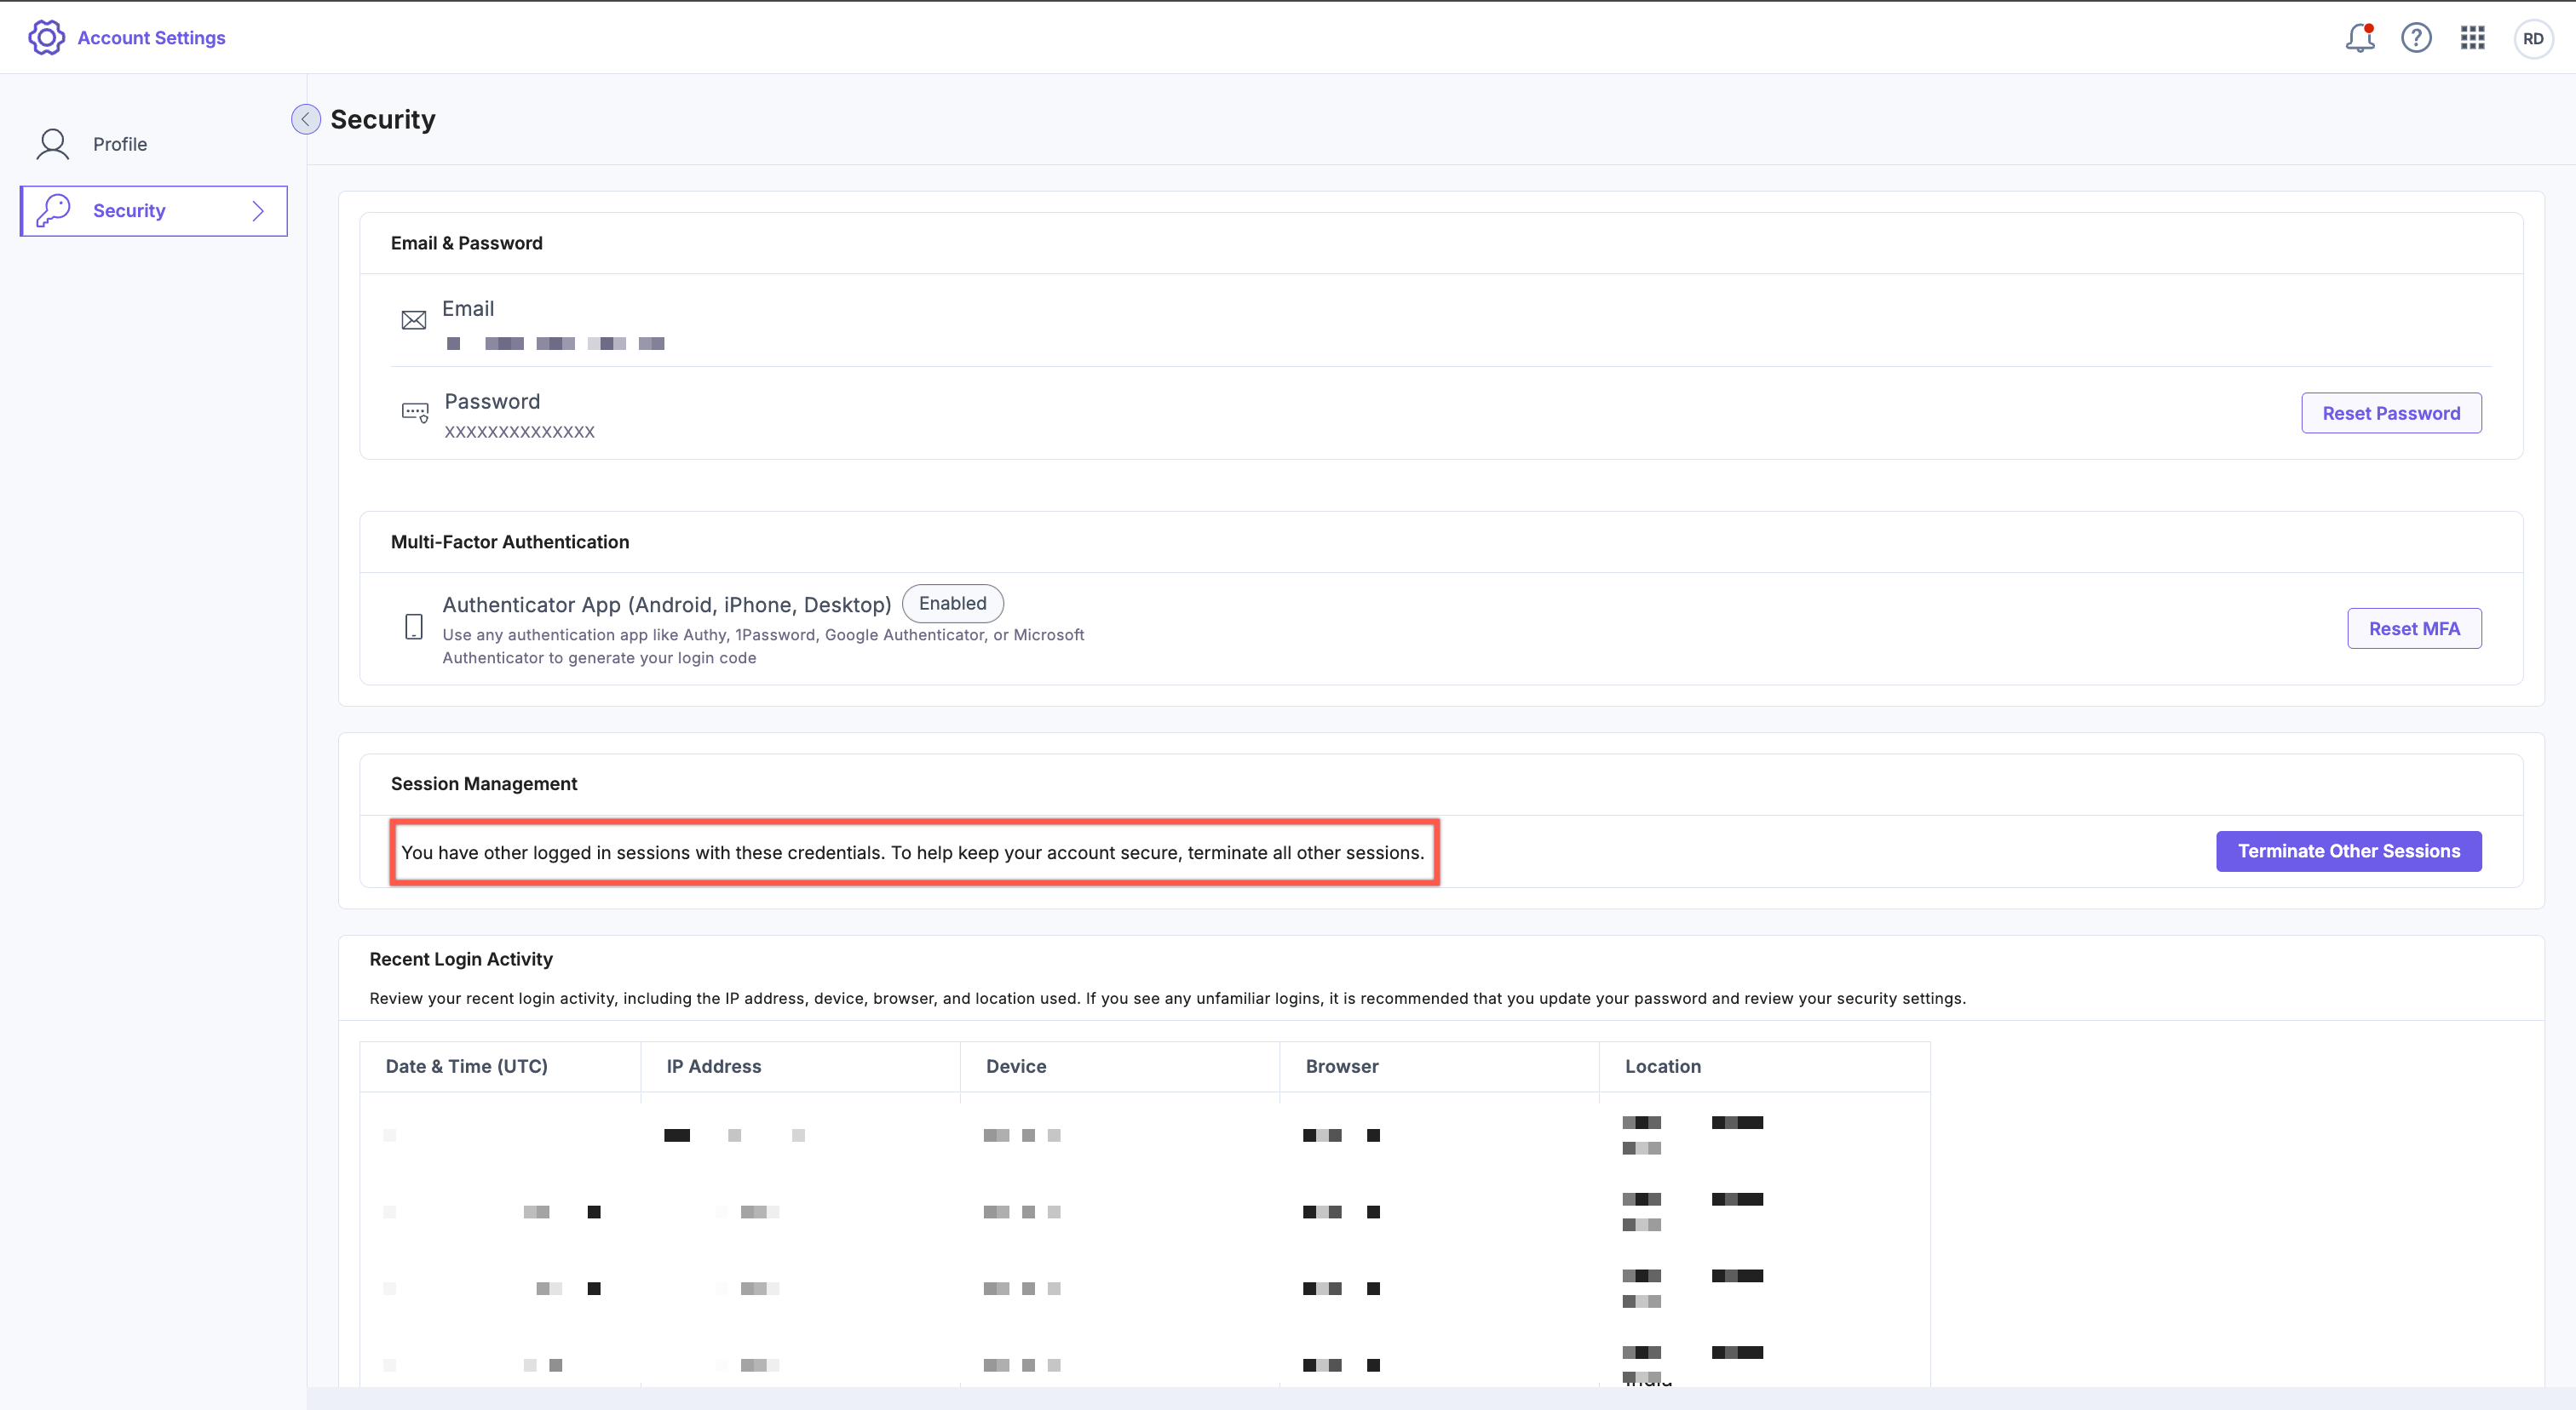Select the Security menu item

pyautogui.click(x=129, y=211)
